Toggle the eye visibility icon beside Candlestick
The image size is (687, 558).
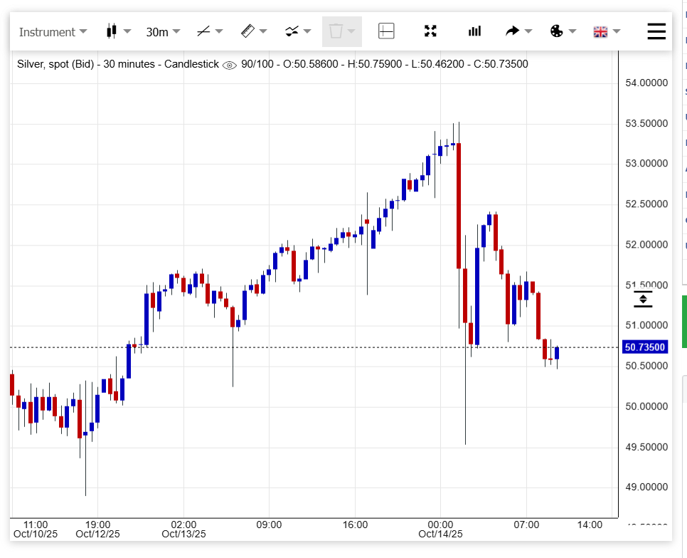(x=229, y=65)
